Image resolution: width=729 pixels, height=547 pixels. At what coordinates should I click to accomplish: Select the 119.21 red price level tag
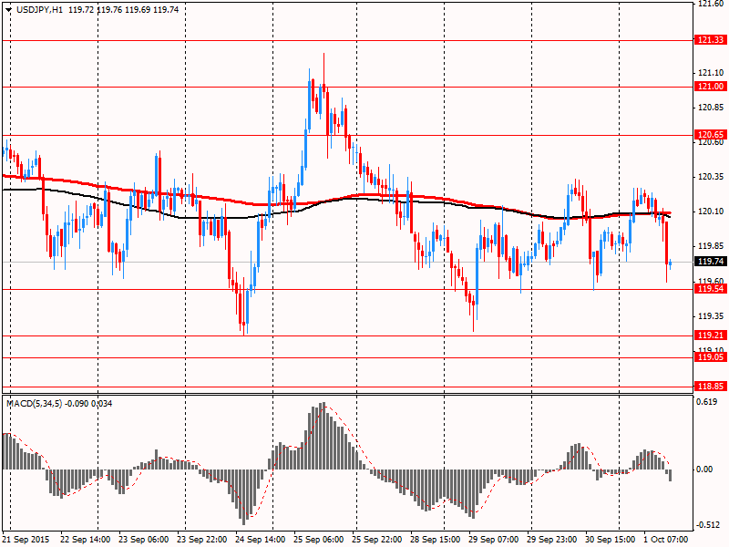point(711,335)
